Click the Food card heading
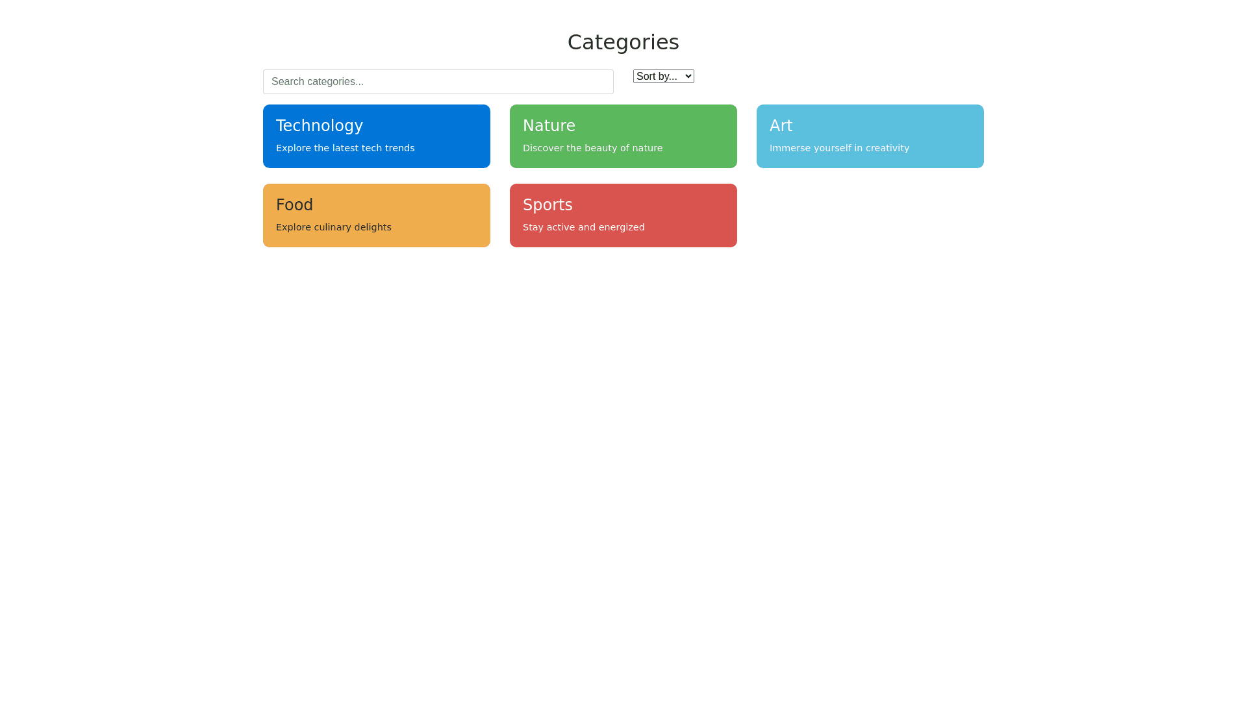1247x701 pixels. pos(294,204)
